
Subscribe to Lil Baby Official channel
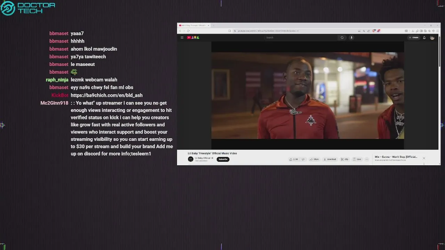point(223,159)
